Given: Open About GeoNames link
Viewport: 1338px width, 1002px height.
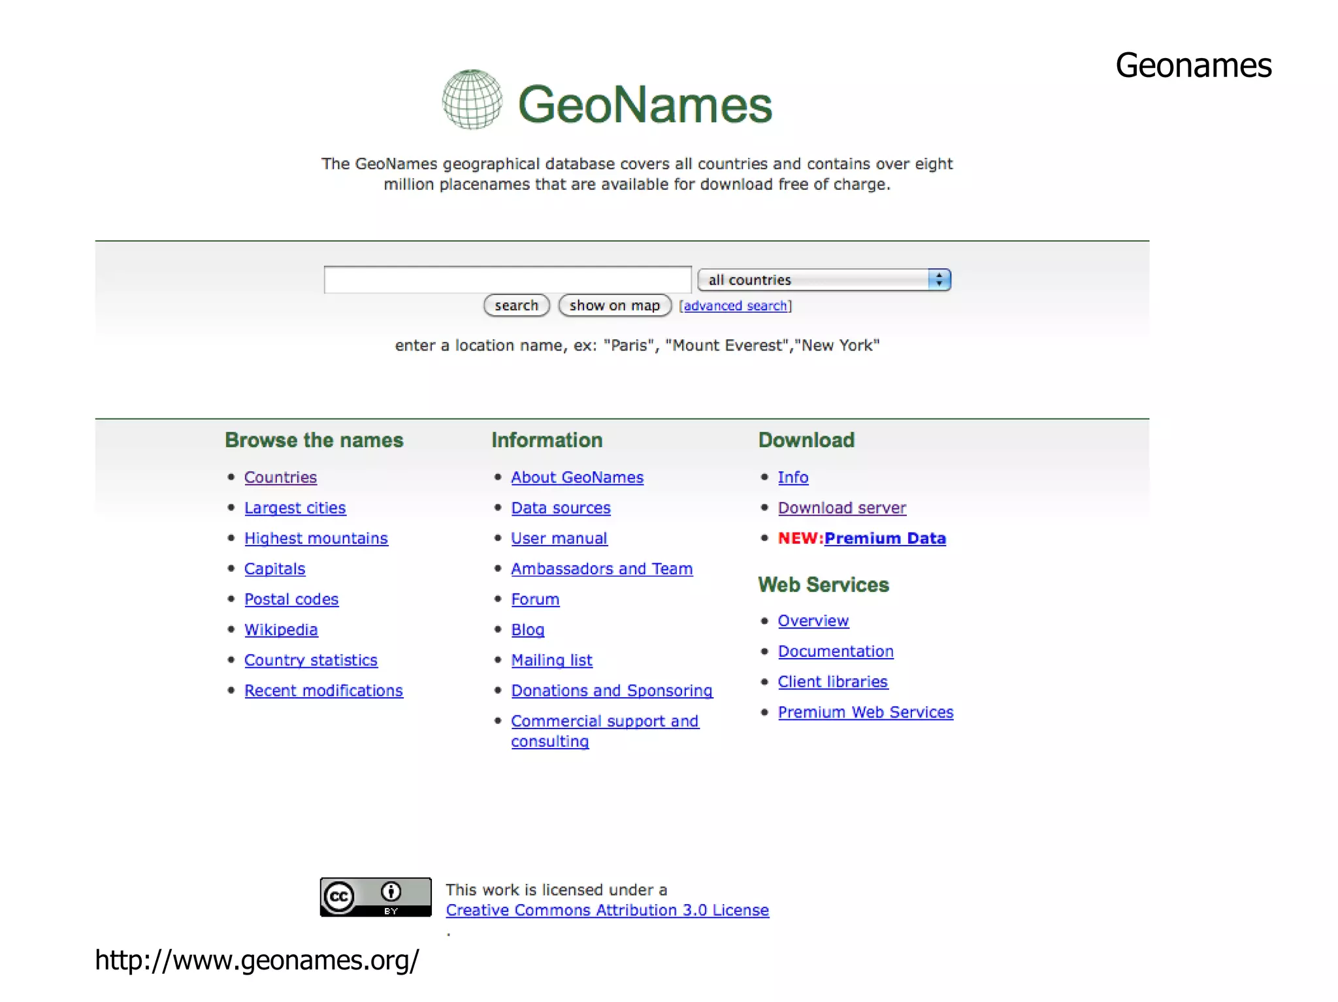Looking at the screenshot, I should (x=577, y=478).
